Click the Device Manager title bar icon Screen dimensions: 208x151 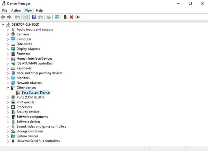pos(4,4)
